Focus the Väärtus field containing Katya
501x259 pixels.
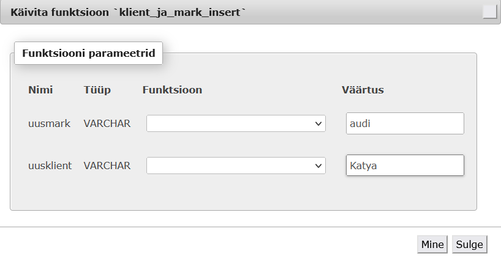[x=405, y=166]
